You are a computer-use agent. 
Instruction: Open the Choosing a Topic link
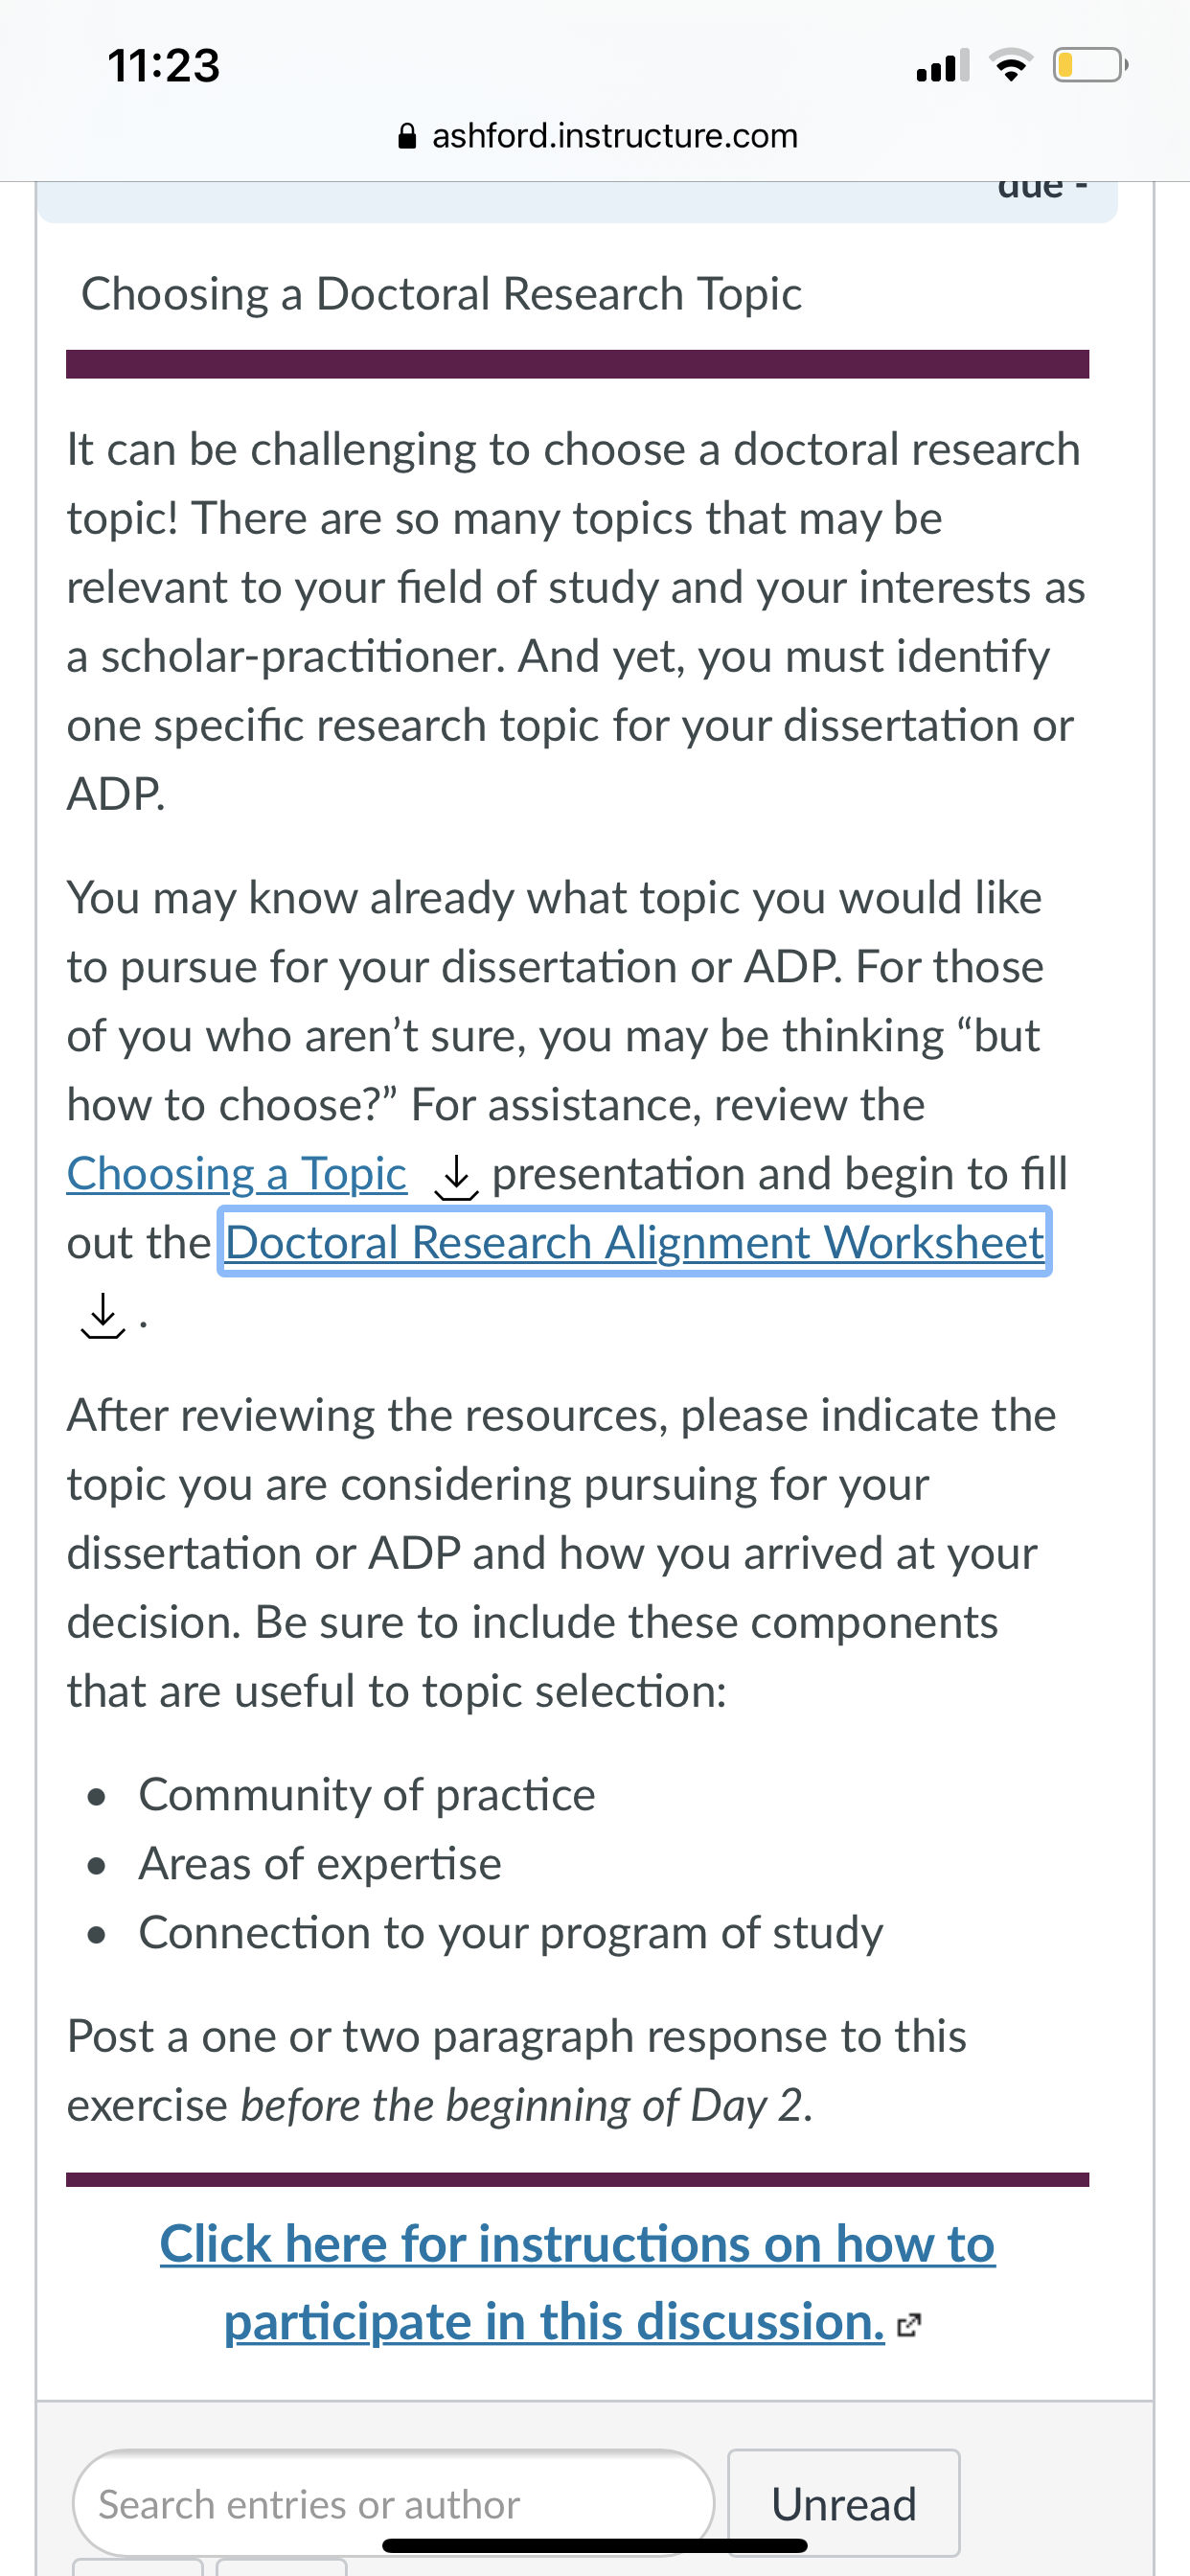coord(237,1174)
